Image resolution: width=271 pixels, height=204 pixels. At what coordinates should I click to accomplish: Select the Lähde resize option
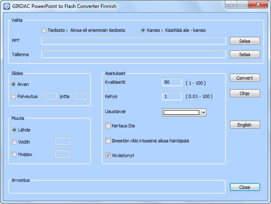click(14, 130)
